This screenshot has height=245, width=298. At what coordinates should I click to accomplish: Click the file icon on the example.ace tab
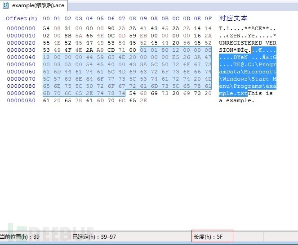click(6, 5)
